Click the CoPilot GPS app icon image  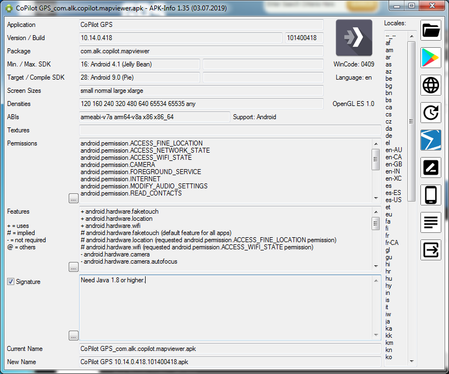(354, 37)
